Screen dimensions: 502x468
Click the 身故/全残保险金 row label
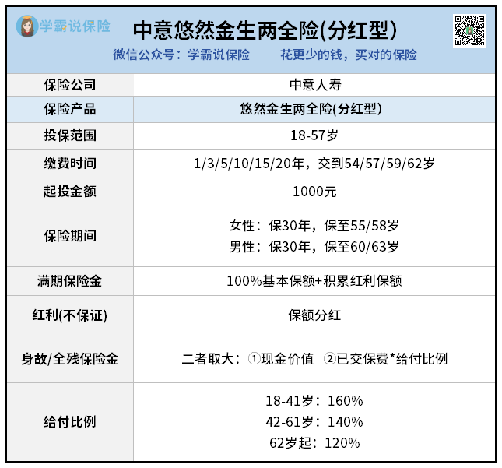(70, 359)
